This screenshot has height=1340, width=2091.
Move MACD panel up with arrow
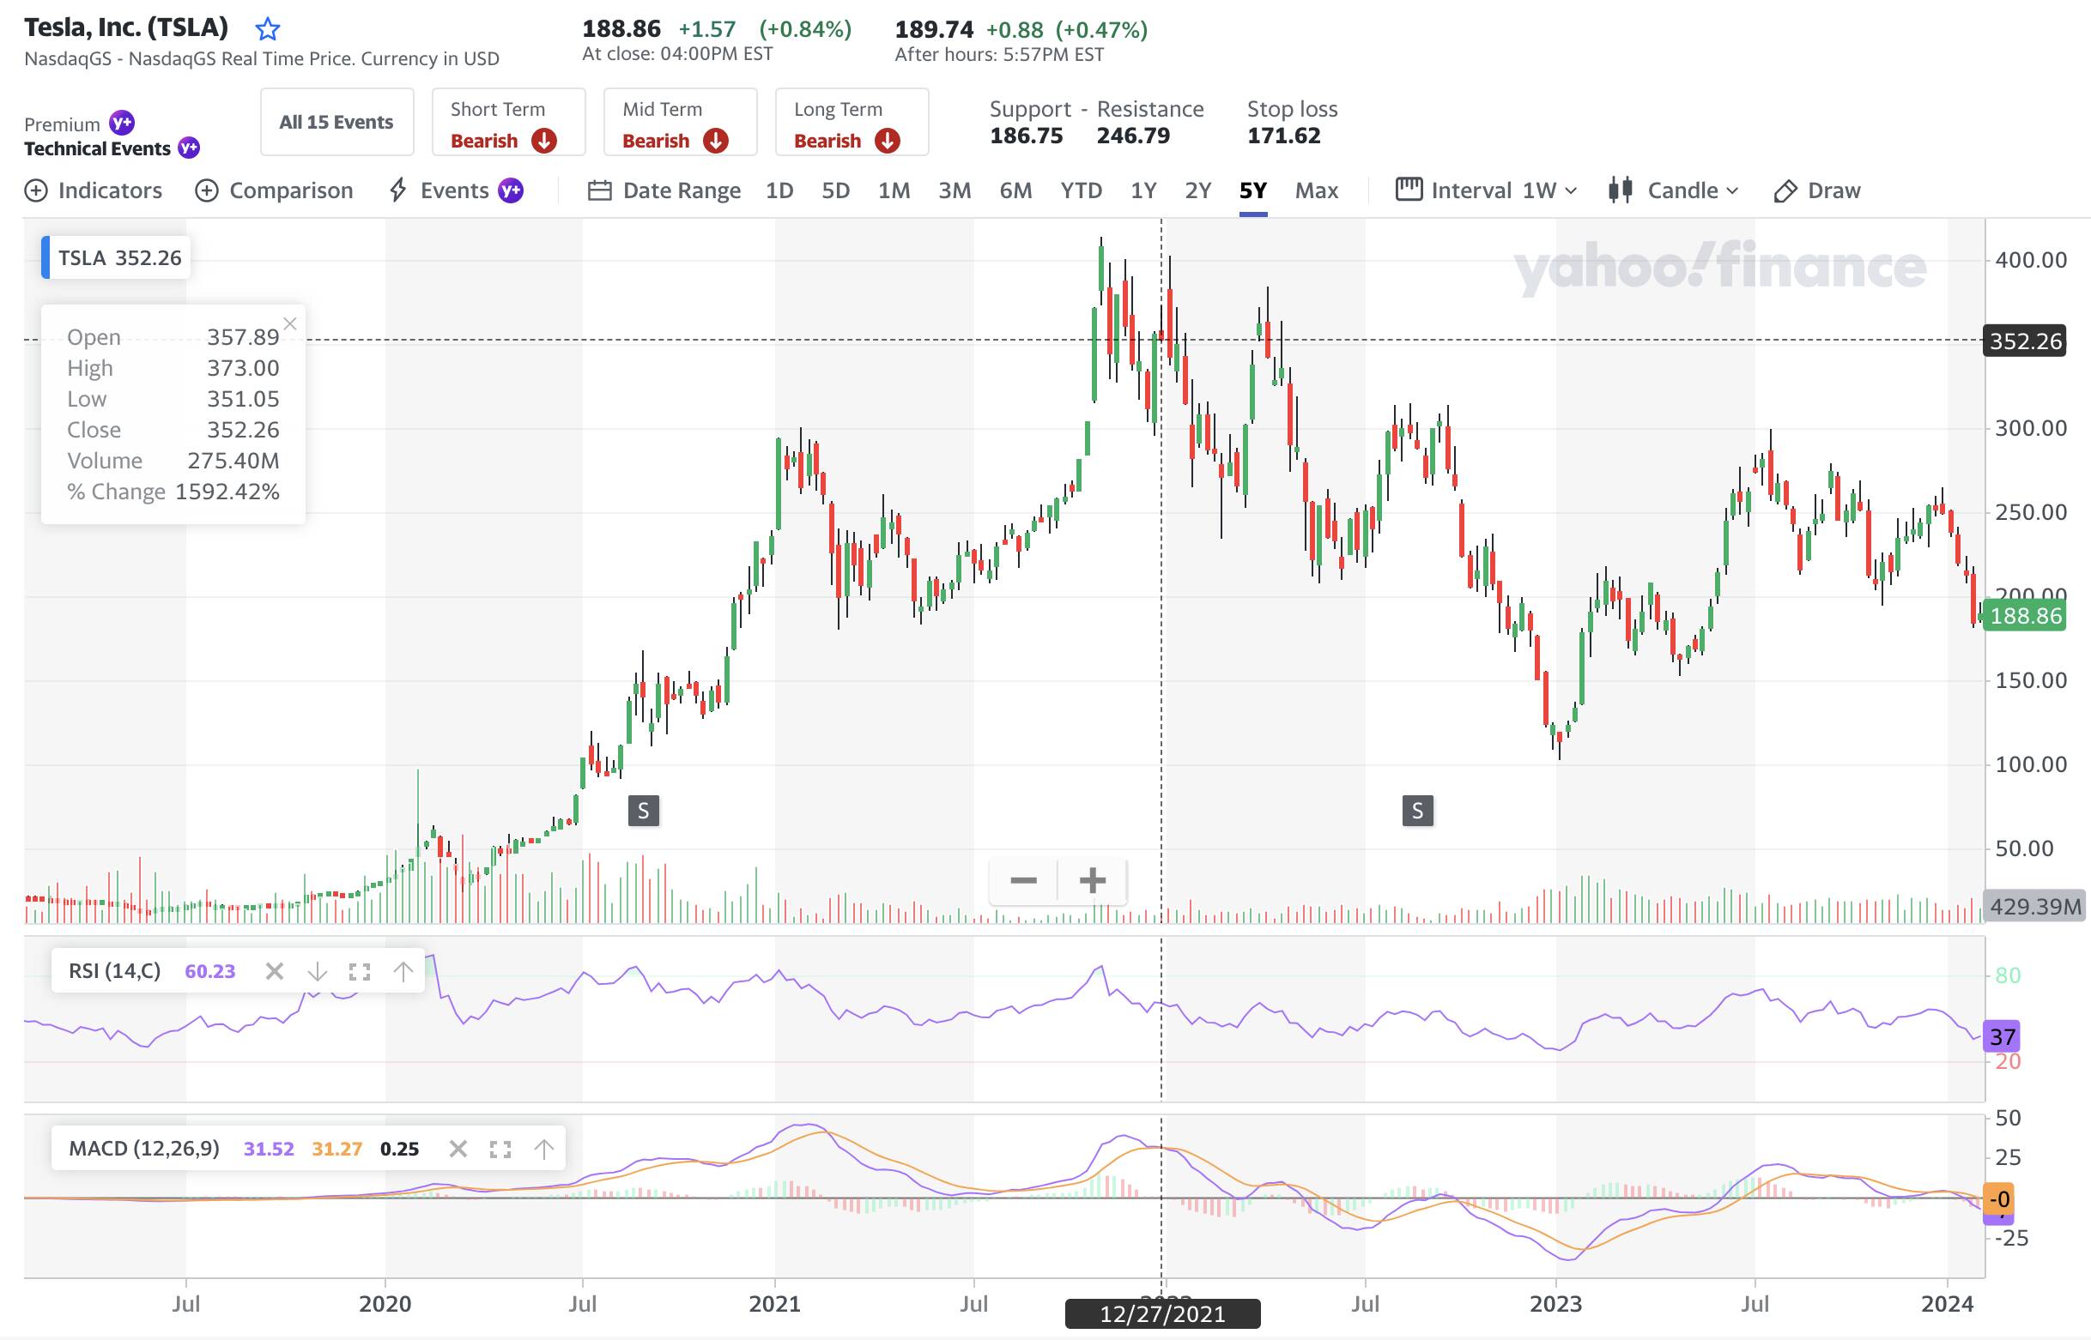[543, 1149]
